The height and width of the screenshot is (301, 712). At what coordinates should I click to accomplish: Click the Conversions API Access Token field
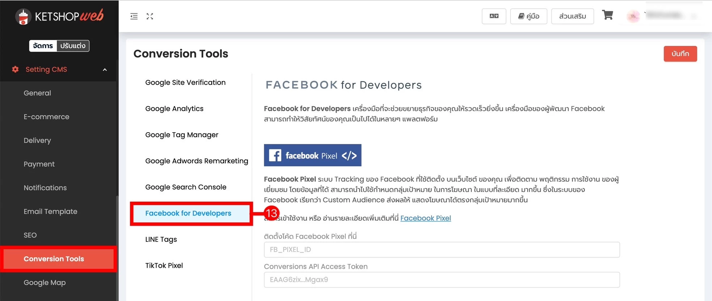click(442, 280)
